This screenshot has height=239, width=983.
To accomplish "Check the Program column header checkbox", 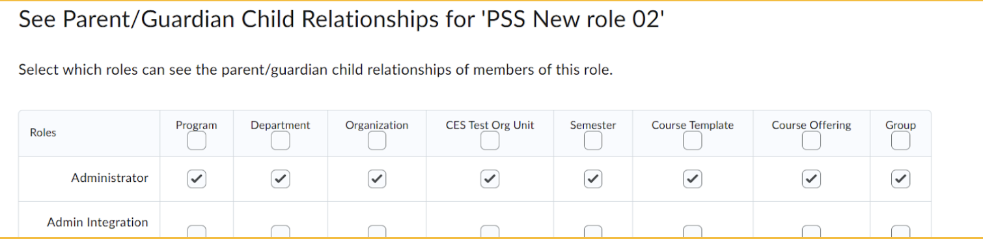I will [x=197, y=140].
